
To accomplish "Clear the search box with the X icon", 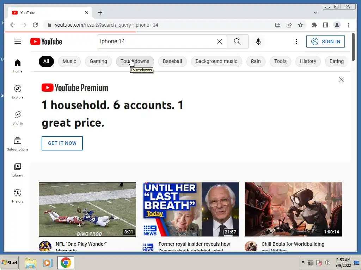I will (x=220, y=41).
